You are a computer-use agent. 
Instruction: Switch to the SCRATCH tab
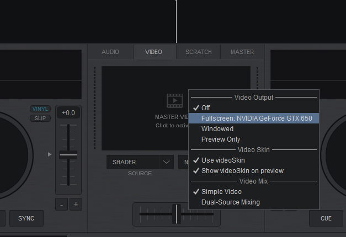coord(198,52)
